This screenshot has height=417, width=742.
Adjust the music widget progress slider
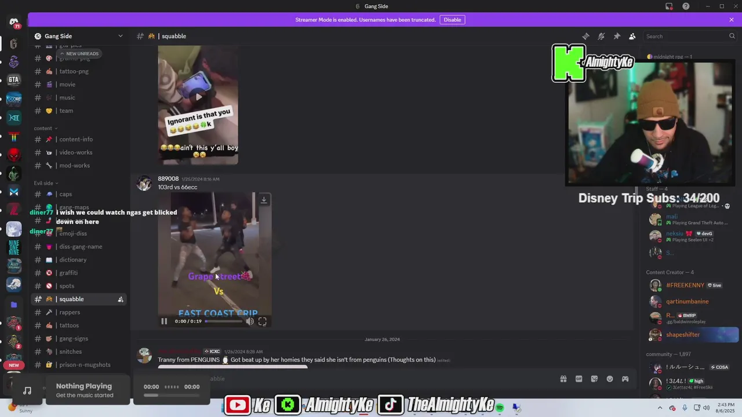[x=172, y=395]
